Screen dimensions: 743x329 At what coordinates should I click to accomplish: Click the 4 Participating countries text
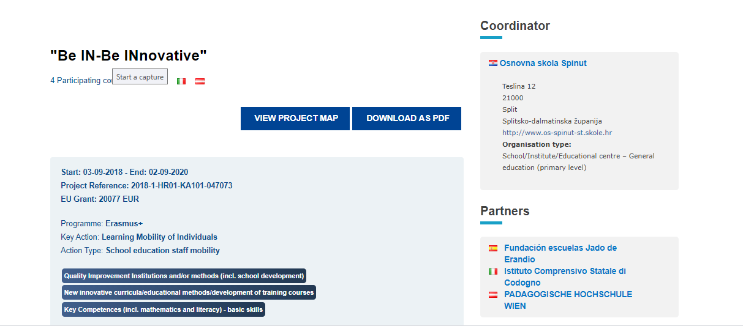(81, 81)
